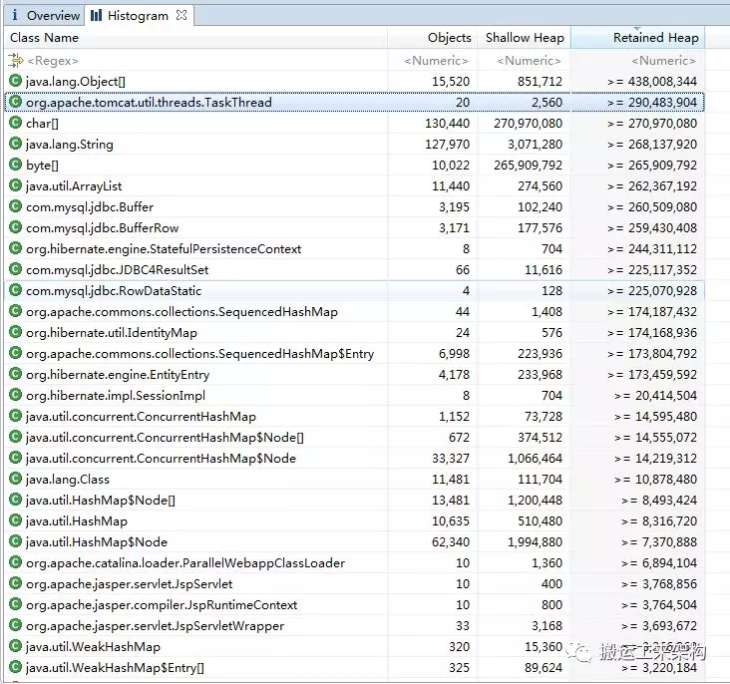The image size is (730, 684).
Task: Click class icon of JDBC4ResultSet row
Action: (15, 269)
